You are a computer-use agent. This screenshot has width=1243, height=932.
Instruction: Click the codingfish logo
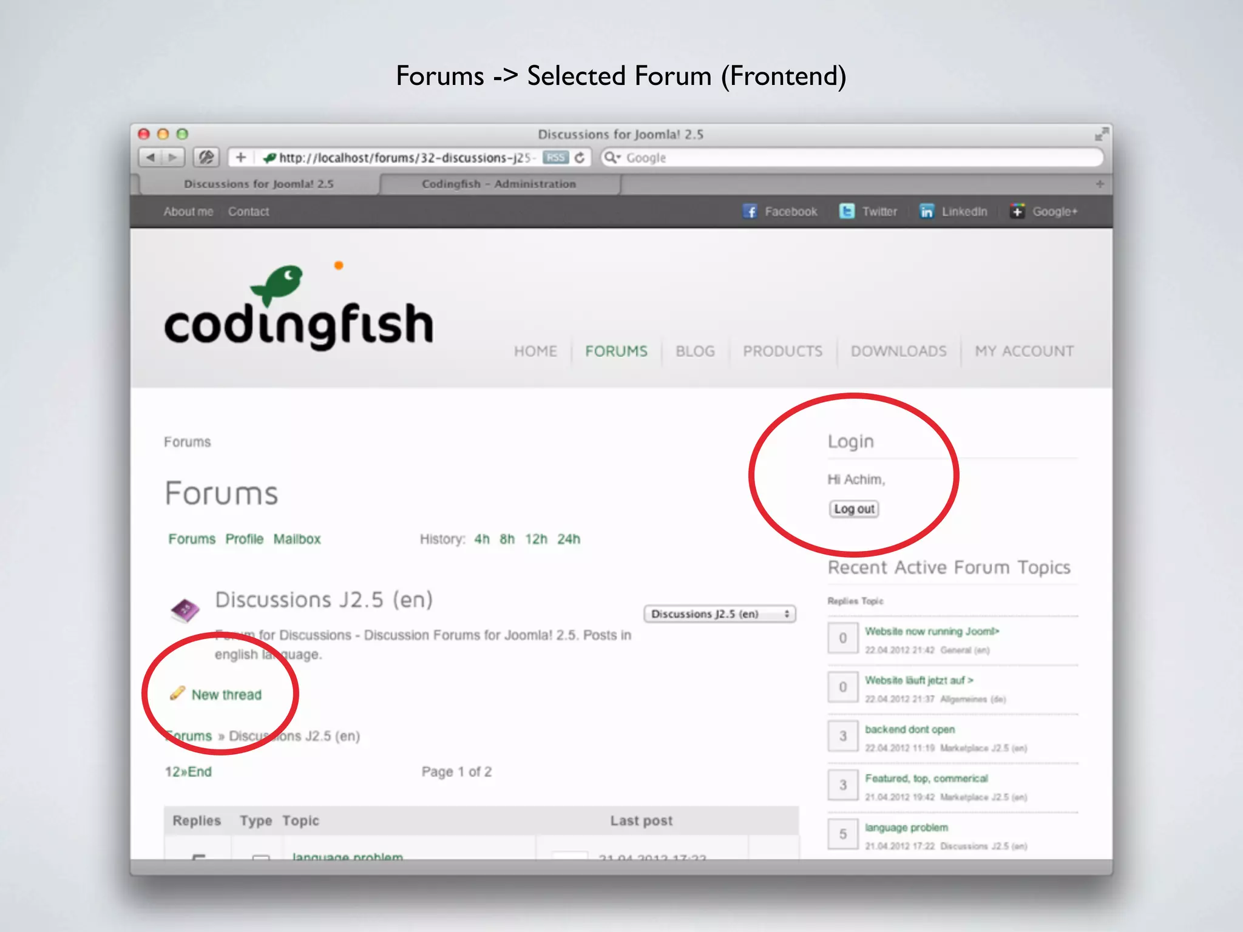(x=299, y=306)
